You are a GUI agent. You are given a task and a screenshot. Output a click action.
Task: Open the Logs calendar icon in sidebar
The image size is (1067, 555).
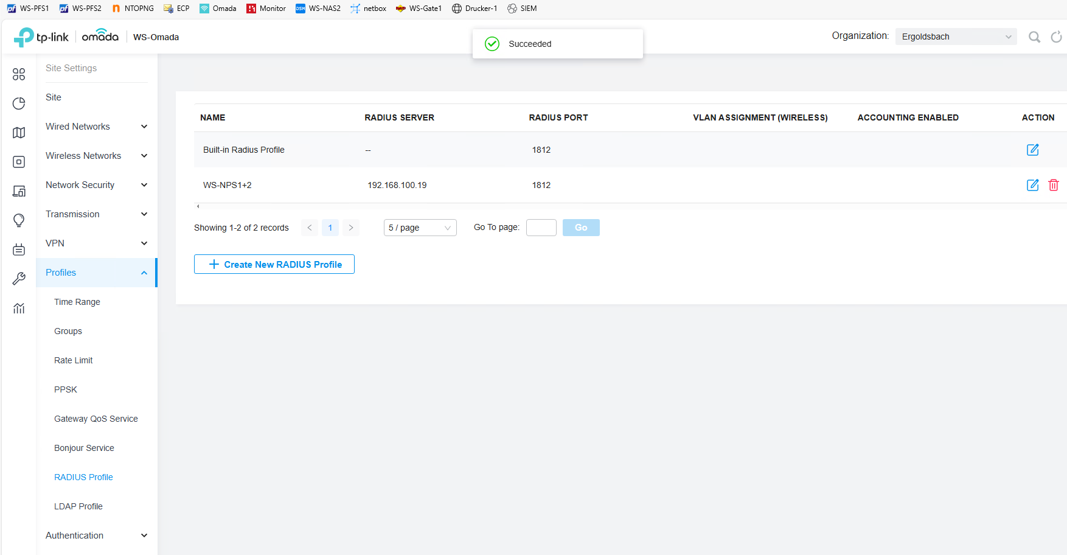click(19, 250)
